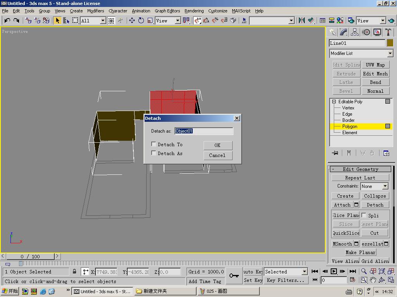Click the Play Animation button
Image resolution: width=397 pixels, height=297 pixels.
(334, 271)
